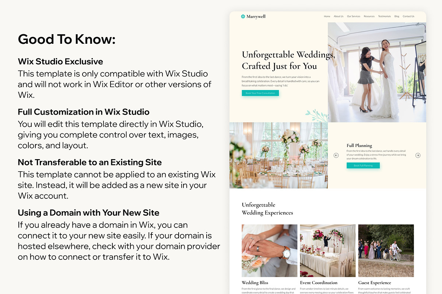Click the Book Full Planning button
The width and height of the screenshot is (442, 294).
(363, 165)
